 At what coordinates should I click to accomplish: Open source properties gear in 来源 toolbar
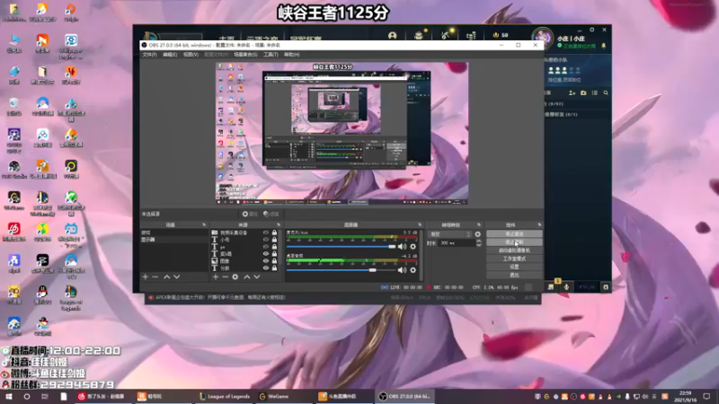235,277
